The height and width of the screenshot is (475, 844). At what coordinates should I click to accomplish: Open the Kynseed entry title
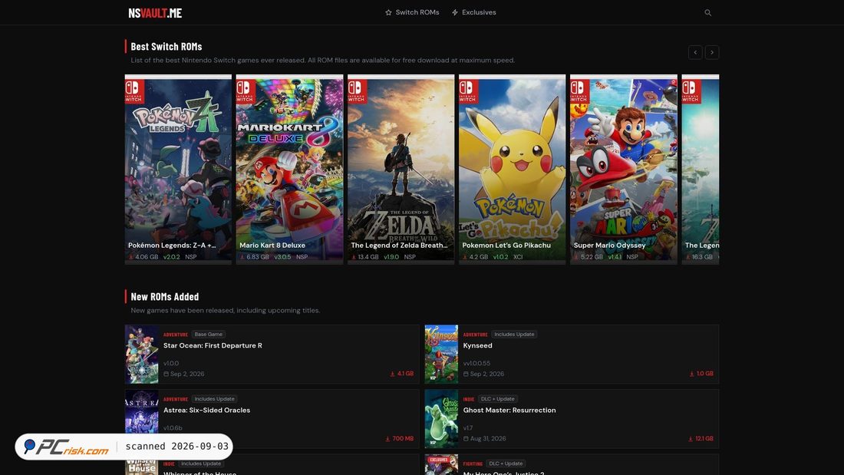coord(477,345)
